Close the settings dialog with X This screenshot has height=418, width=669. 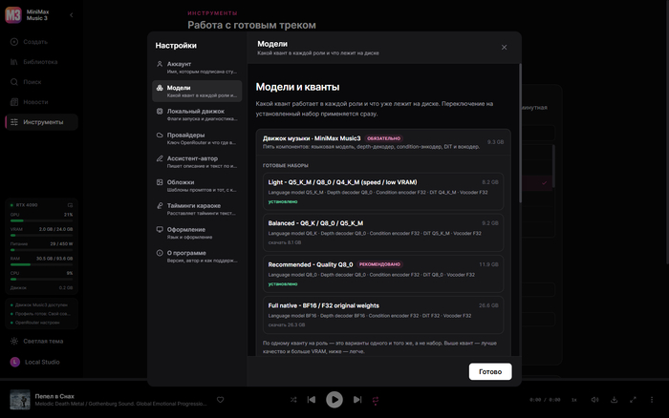pyautogui.click(x=504, y=48)
